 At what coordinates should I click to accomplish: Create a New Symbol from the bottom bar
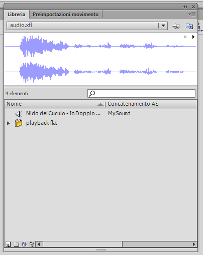pos(8,244)
